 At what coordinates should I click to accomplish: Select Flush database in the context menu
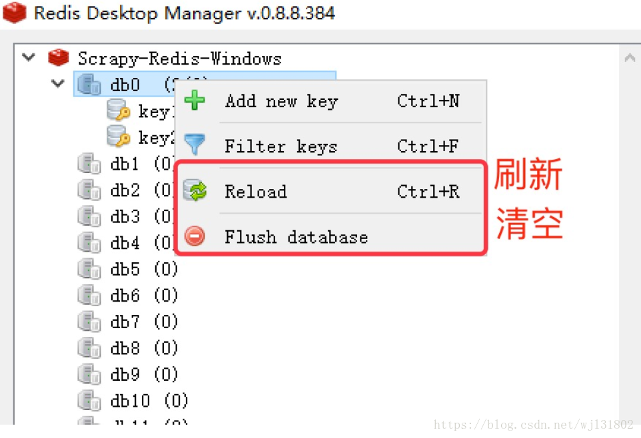[296, 237]
